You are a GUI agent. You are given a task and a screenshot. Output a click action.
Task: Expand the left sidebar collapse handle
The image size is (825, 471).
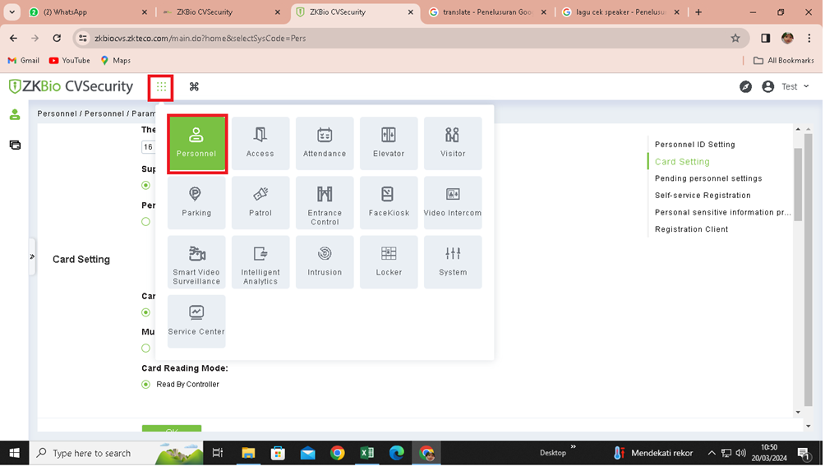(x=32, y=256)
